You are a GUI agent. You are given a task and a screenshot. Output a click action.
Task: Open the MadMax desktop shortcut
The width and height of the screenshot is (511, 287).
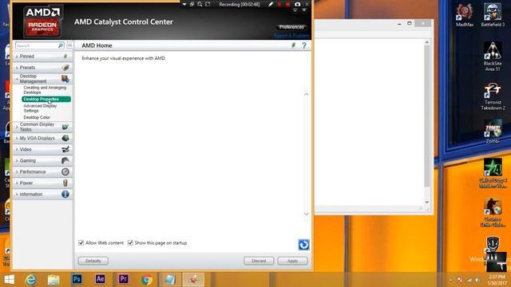465,15
